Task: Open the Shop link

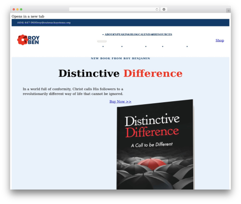Action: pyautogui.click(x=220, y=41)
